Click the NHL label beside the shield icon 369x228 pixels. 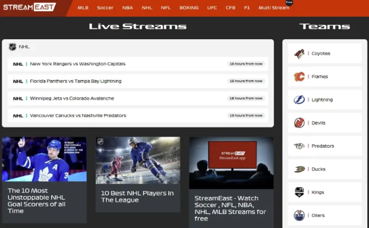[24, 47]
